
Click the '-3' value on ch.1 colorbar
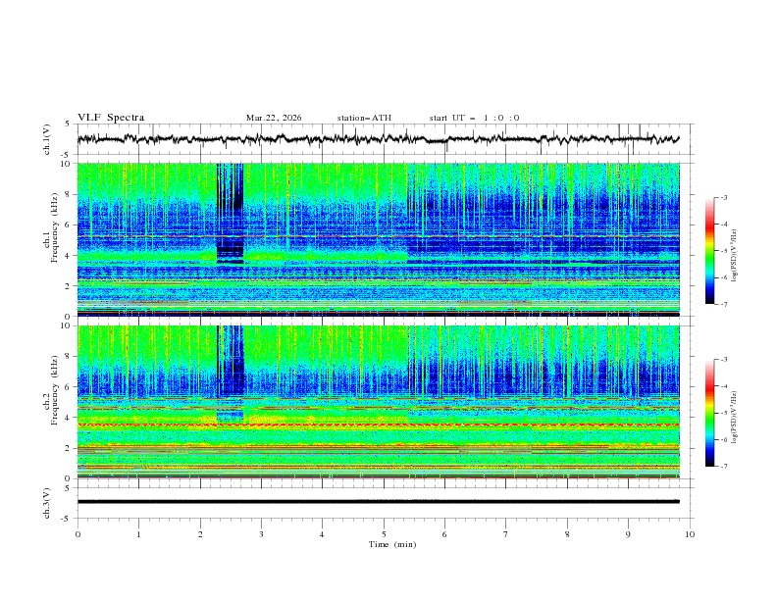(x=724, y=197)
